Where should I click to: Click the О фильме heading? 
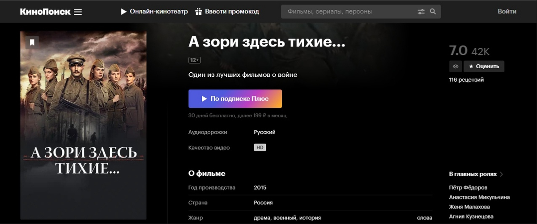[207, 174]
